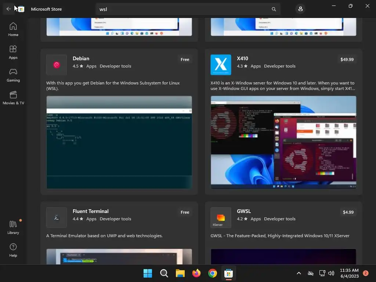Click Debian description mentioning Windows Subsystem for Linux
Screen dimensions: 376x282
point(113,86)
